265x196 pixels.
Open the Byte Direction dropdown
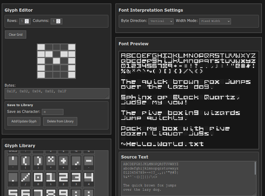[x=161, y=21]
